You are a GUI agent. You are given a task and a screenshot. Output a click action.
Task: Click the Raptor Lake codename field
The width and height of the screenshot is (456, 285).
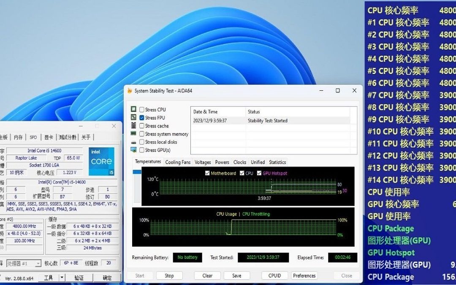coord(26,158)
